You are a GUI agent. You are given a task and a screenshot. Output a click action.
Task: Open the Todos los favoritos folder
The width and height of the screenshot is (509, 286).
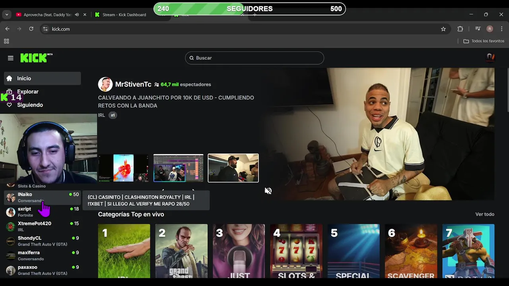pyautogui.click(x=484, y=41)
